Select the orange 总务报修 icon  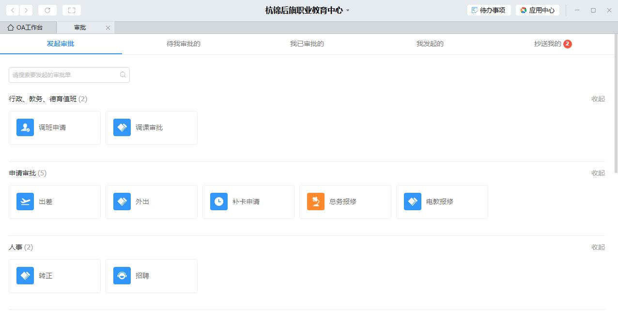point(316,202)
